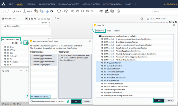178x106 pixels.
Task: Toggle second hierarchy mode in Classification panel
Action: coord(16,43)
